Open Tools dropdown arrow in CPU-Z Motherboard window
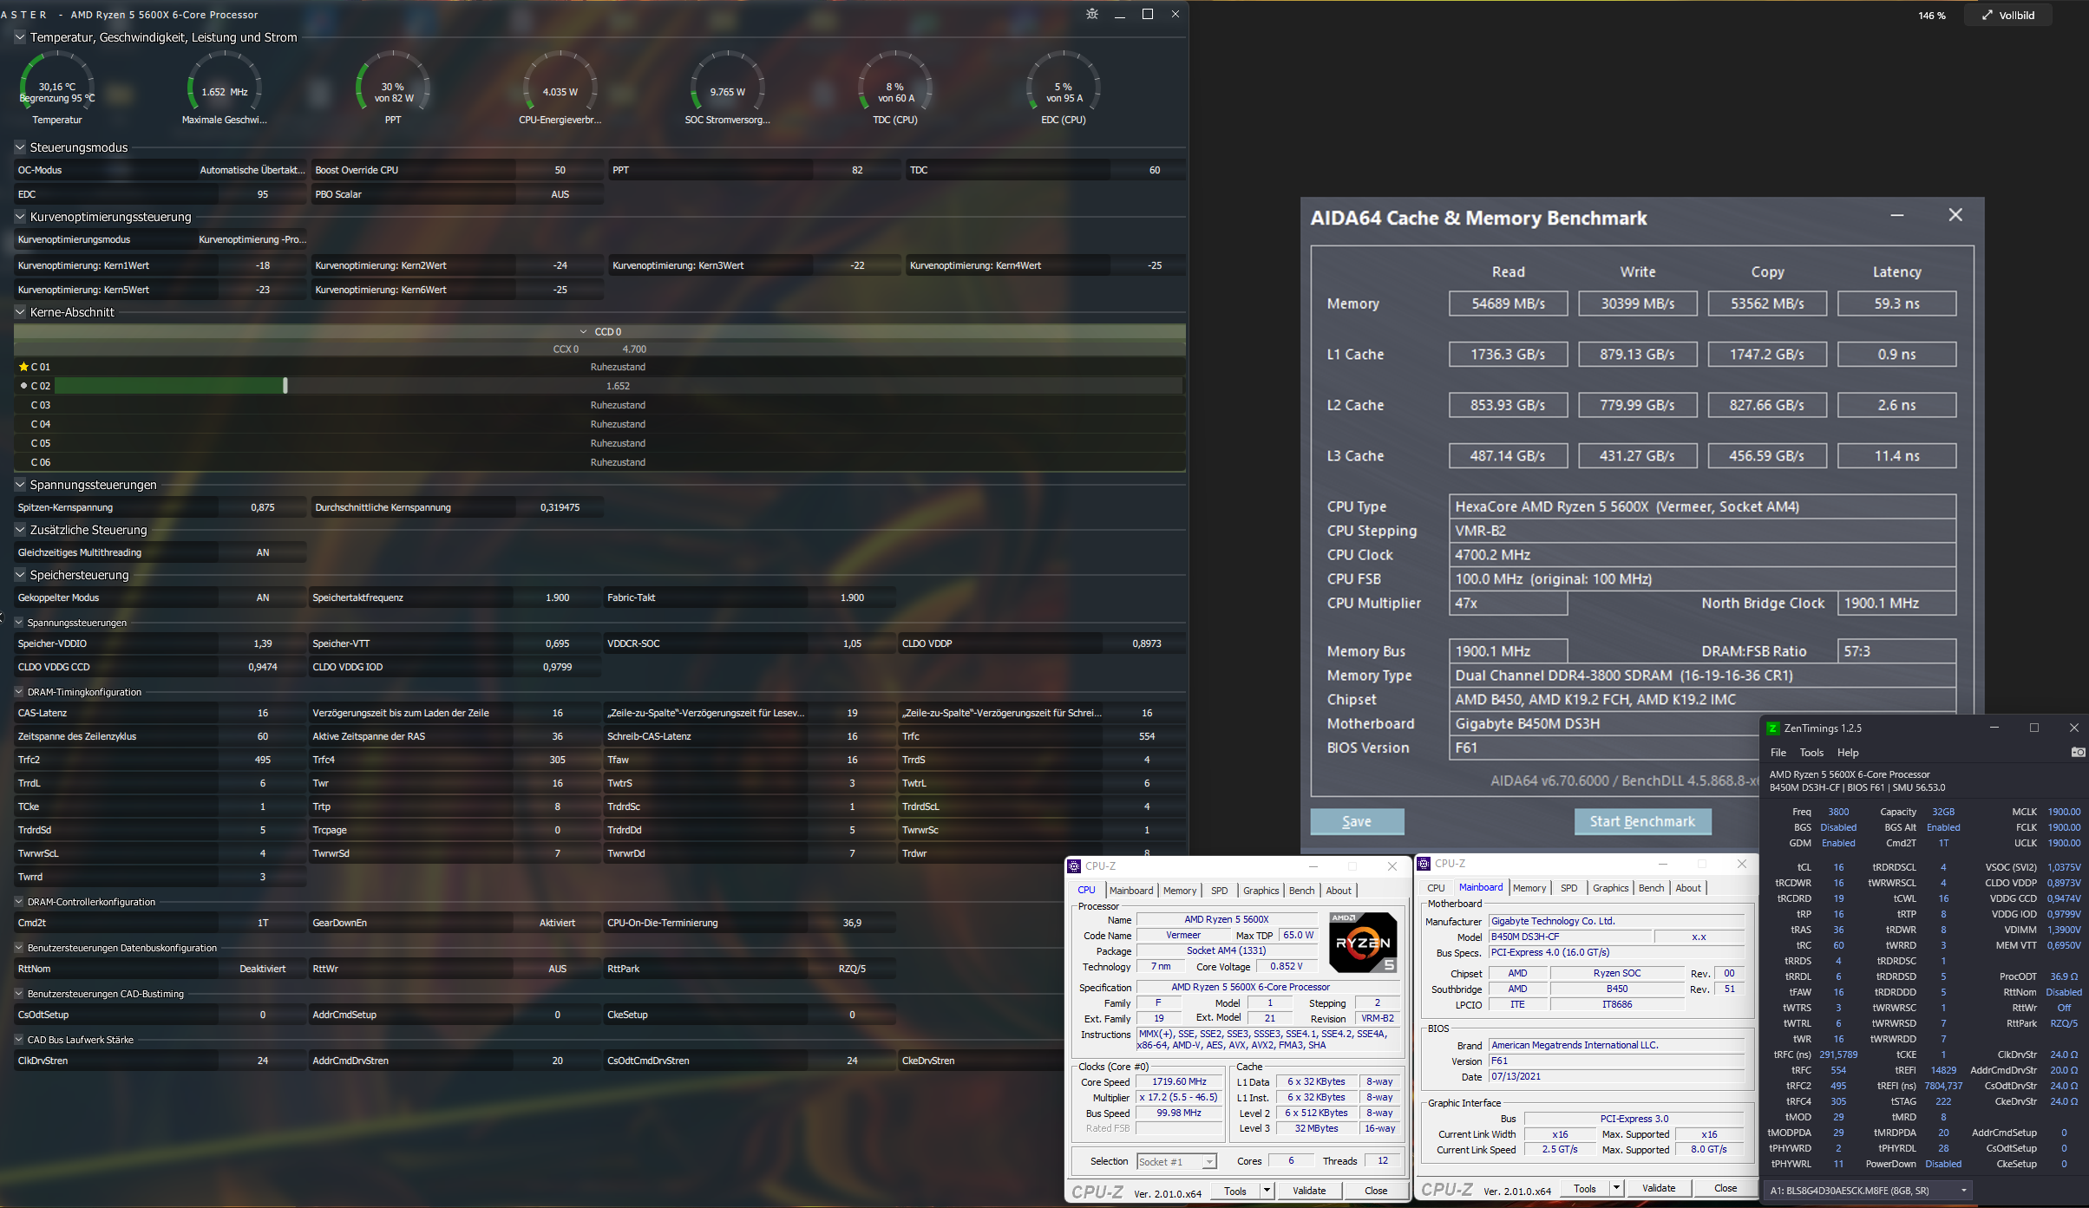The image size is (2089, 1208). coord(1616,1188)
